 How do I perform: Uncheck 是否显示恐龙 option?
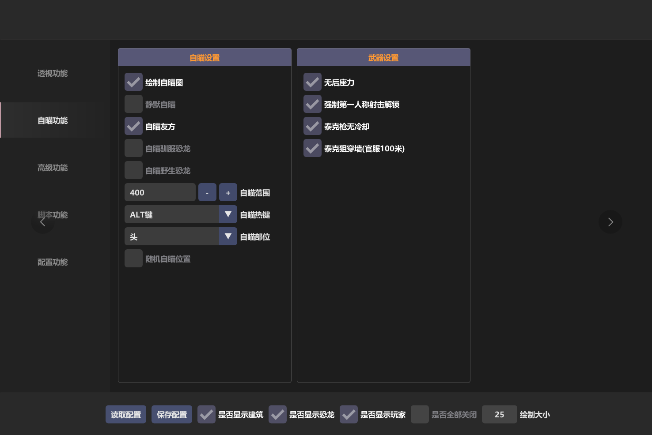click(x=277, y=414)
